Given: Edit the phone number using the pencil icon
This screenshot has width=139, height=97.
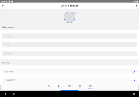Looking at the screenshot, I should click(134, 80).
